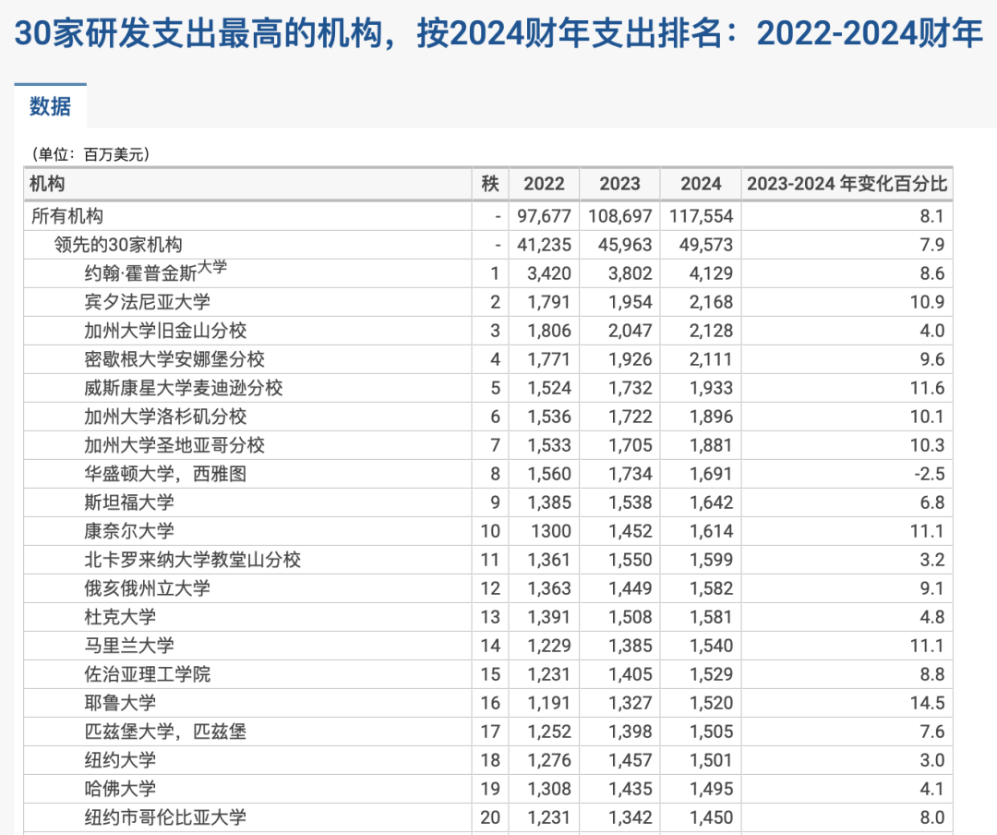This screenshot has height=835, width=997.
Task: Click the -2.5 percent change cell
Action: click(930, 474)
